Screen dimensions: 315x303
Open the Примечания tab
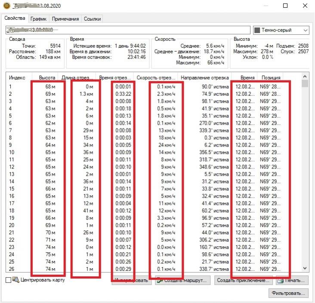(x=65, y=19)
